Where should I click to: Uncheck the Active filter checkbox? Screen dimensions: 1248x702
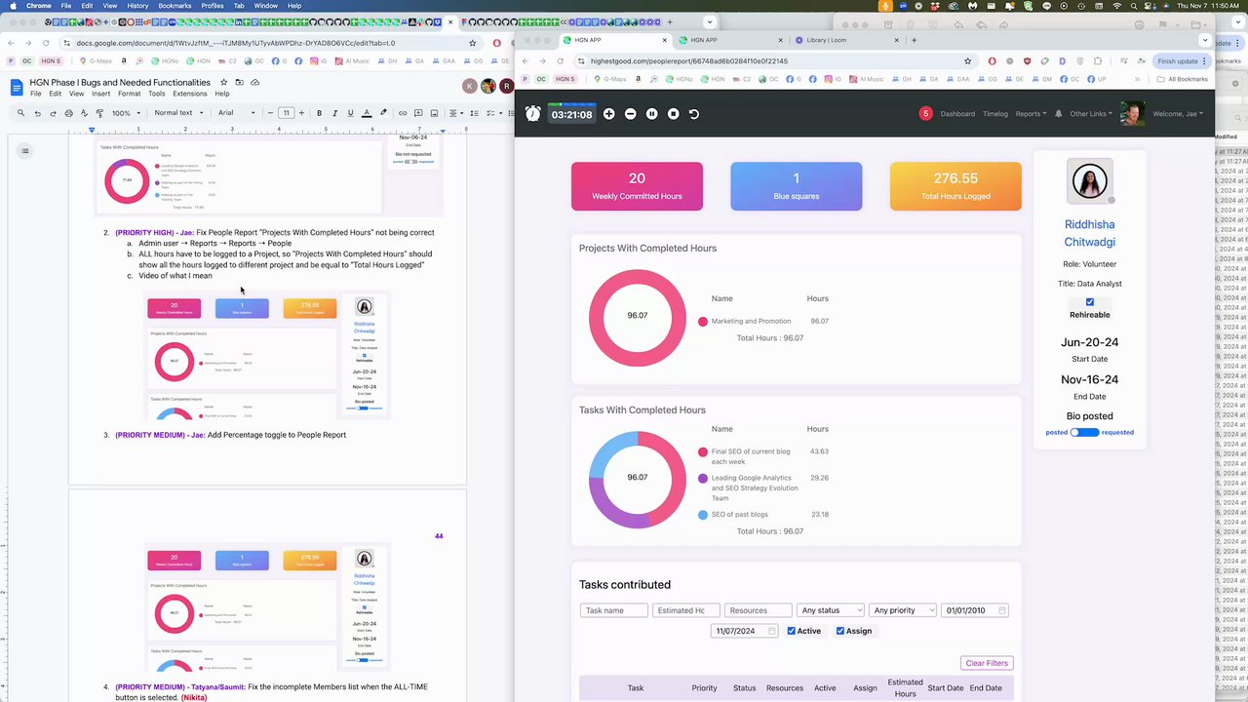click(791, 631)
